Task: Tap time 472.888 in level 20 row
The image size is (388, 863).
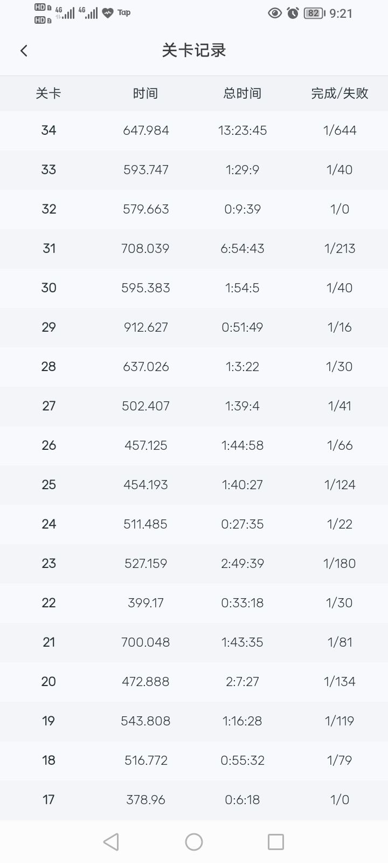Action: (x=145, y=682)
